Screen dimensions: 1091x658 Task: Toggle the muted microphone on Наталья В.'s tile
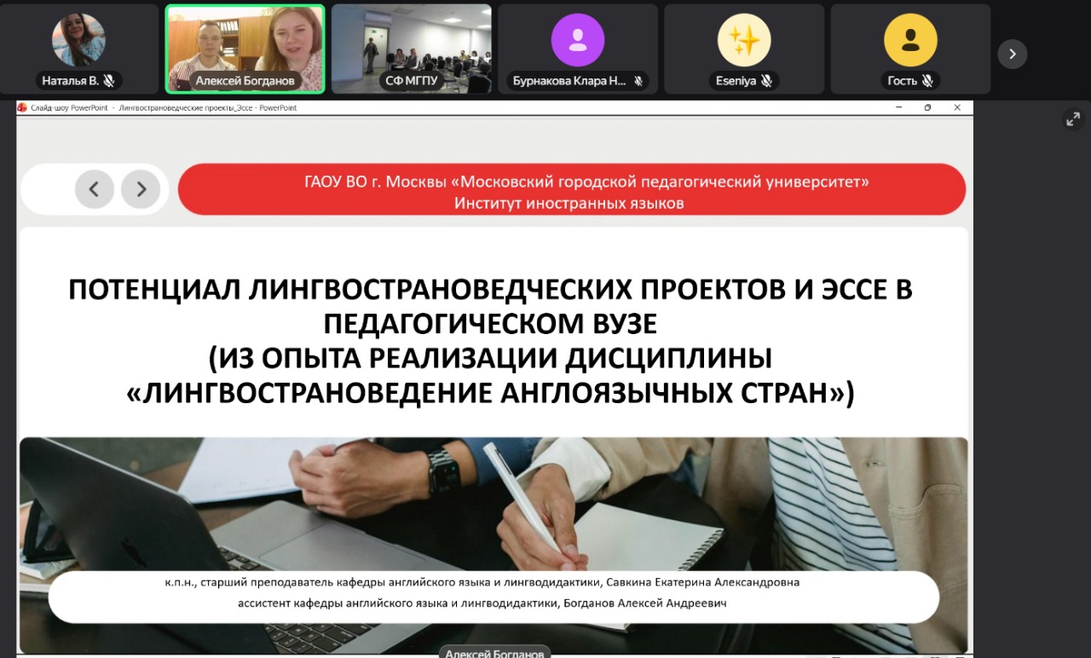(x=110, y=80)
